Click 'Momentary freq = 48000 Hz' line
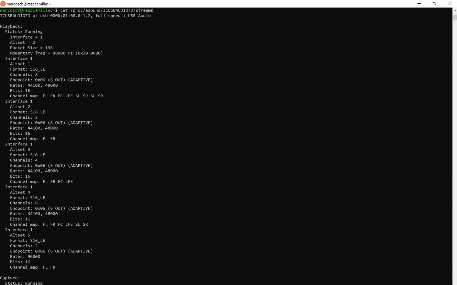457x285 pixels. pyautogui.click(x=56, y=53)
